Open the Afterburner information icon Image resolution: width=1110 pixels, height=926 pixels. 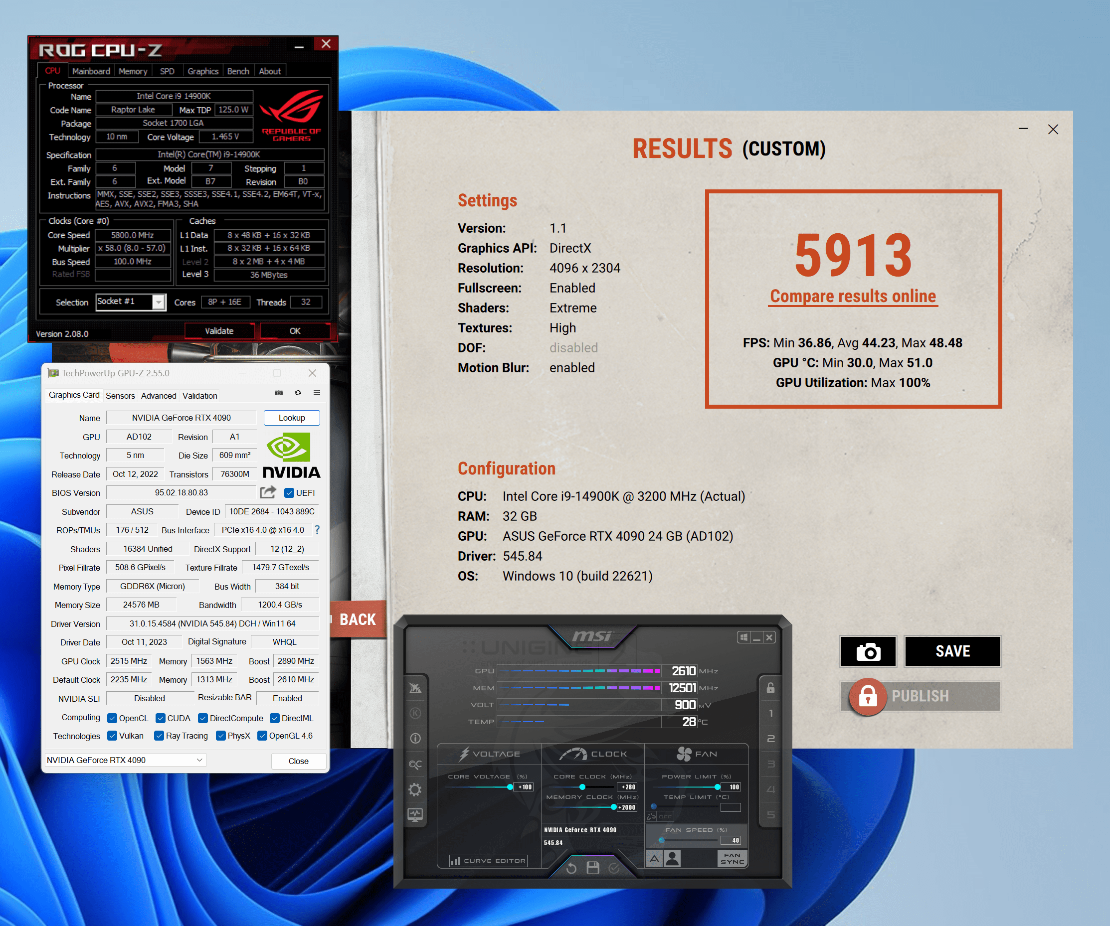[x=415, y=739]
